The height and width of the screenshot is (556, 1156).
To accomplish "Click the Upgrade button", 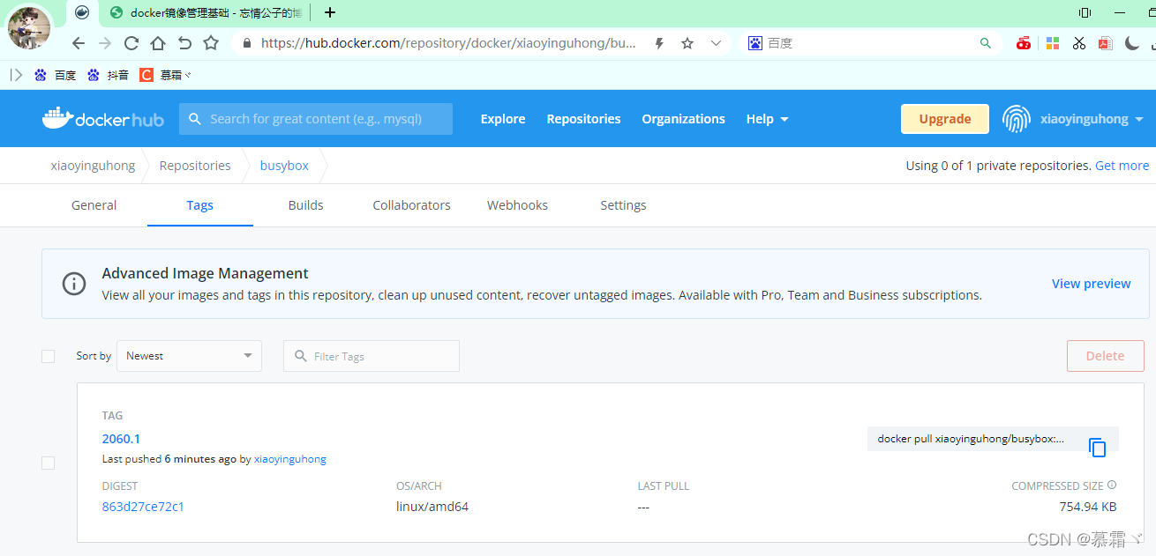I will (945, 119).
